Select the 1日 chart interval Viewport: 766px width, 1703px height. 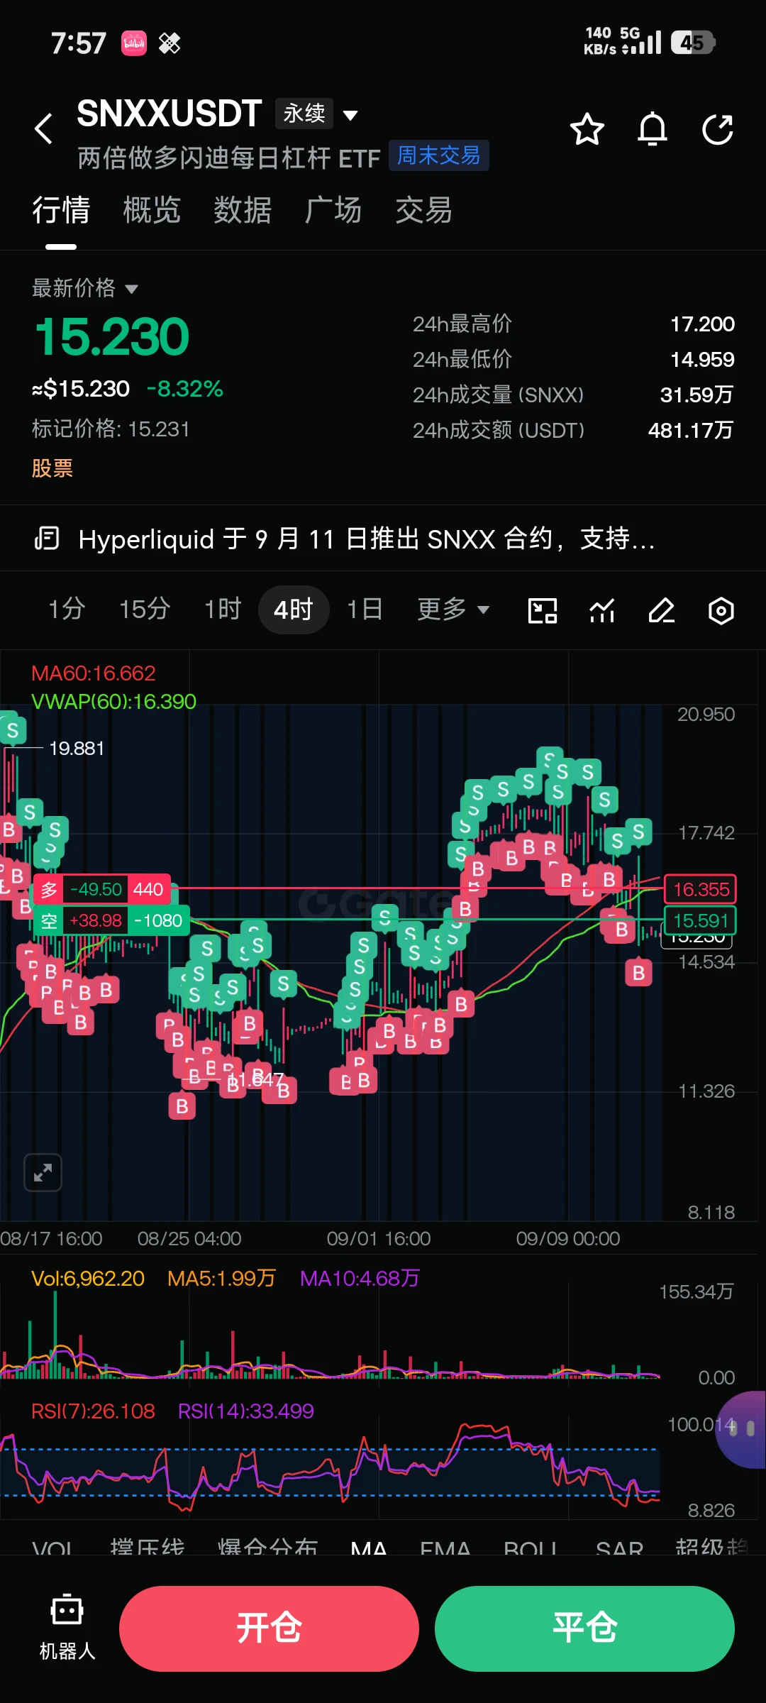365,610
